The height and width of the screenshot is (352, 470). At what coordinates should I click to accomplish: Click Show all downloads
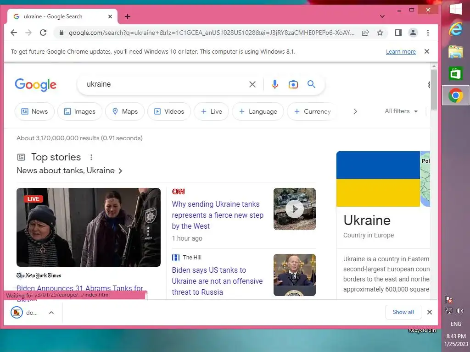coord(403,312)
